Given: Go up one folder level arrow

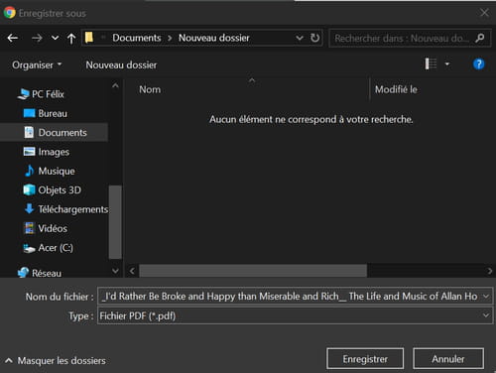Looking at the screenshot, I should point(71,39).
